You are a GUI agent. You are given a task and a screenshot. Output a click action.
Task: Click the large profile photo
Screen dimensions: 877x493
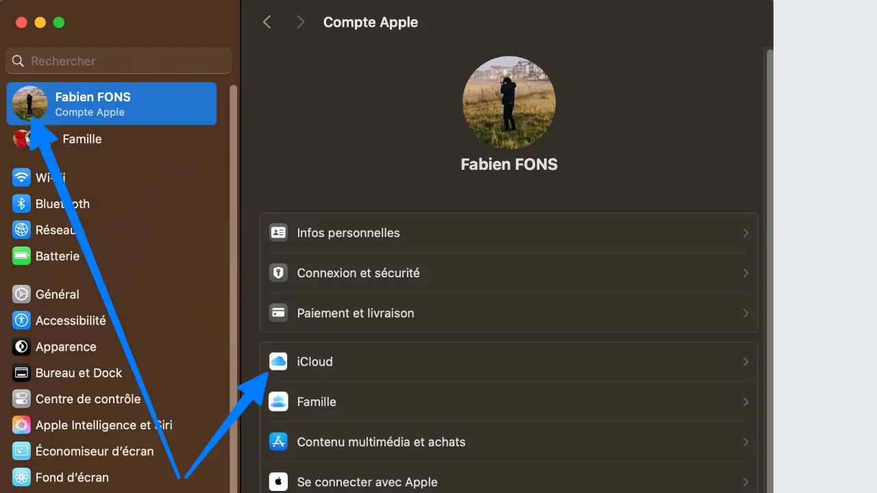tap(509, 103)
